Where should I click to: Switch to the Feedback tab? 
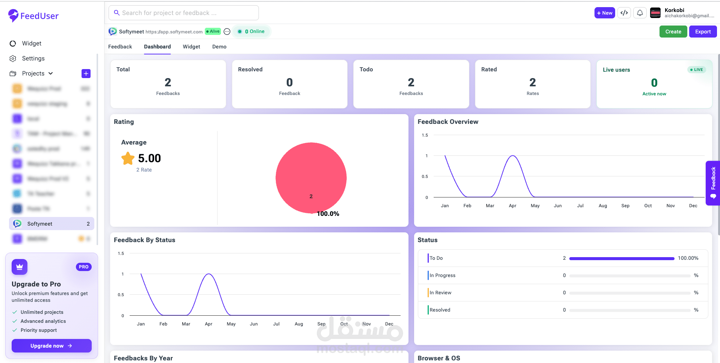pyautogui.click(x=120, y=47)
